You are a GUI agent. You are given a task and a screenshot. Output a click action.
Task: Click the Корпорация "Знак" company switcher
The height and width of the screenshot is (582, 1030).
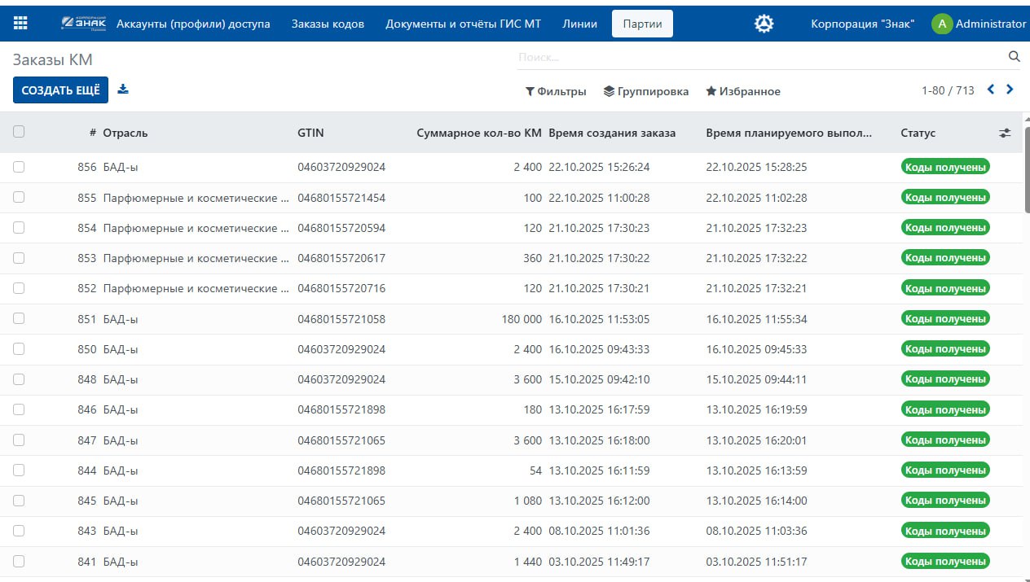point(862,24)
